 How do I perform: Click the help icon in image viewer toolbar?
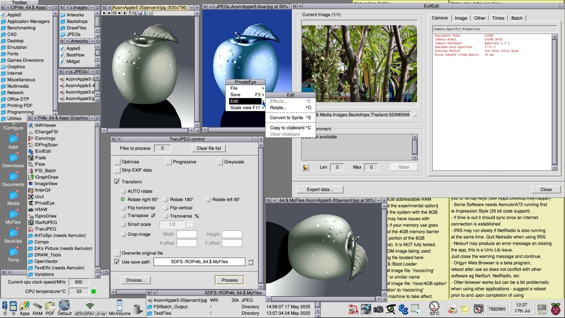click(x=130, y=13)
